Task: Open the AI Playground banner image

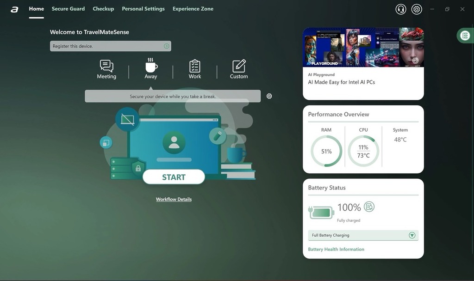Action: [363, 47]
